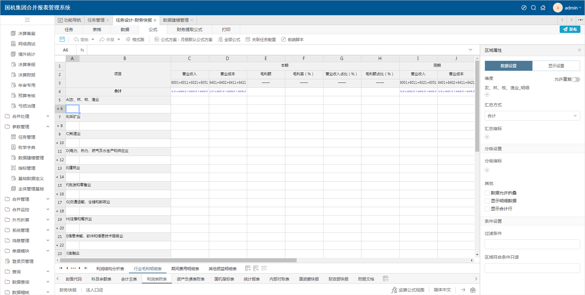This screenshot has height=295, width=585.
Task: Tick the 显示合计行 checkbox
Action: coord(487,209)
